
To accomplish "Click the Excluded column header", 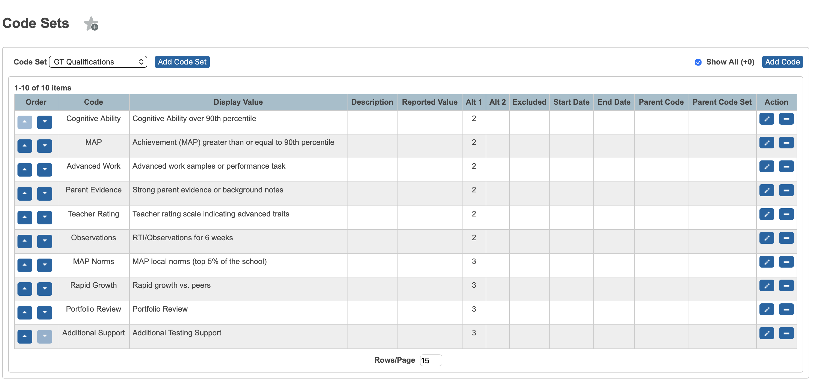I will click(529, 102).
